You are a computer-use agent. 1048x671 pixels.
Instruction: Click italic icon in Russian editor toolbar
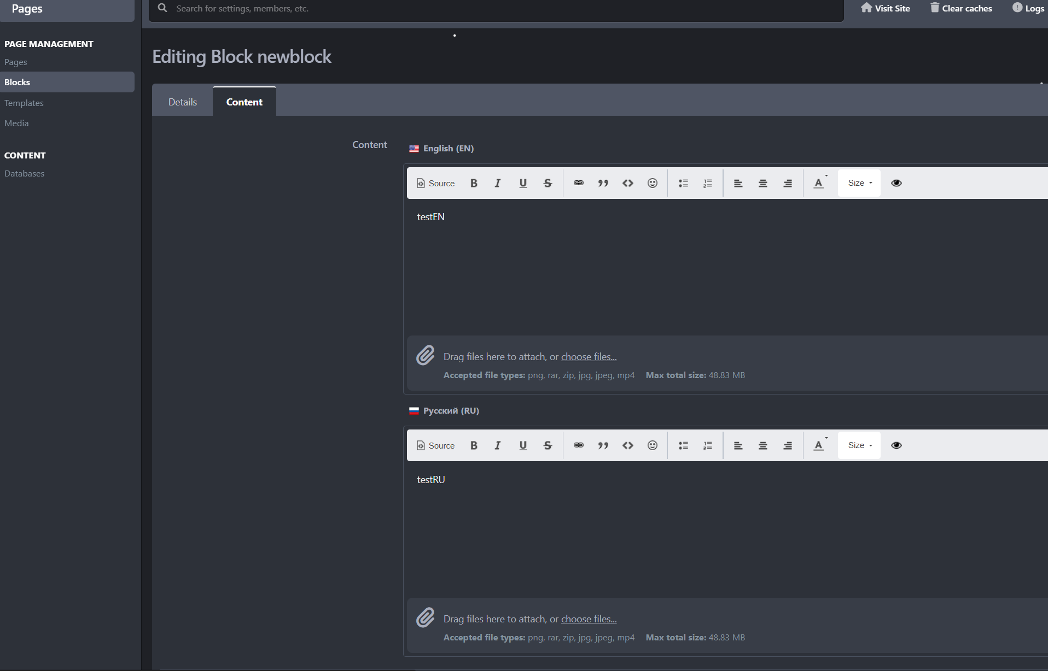(497, 445)
